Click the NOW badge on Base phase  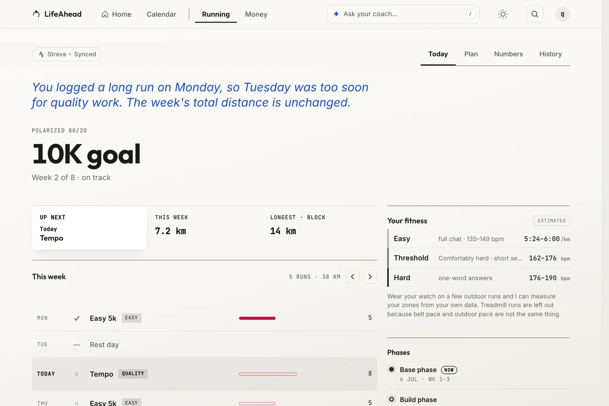point(449,370)
